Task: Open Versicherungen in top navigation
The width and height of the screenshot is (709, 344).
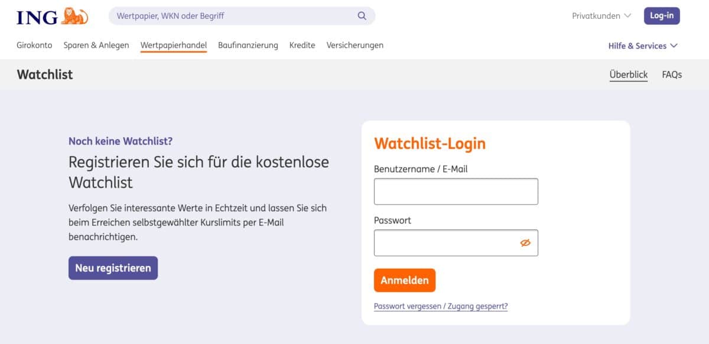Action: [x=355, y=46]
